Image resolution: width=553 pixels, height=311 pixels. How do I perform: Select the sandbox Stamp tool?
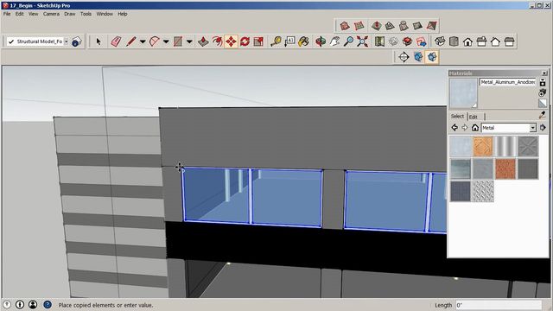coord(390,26)
